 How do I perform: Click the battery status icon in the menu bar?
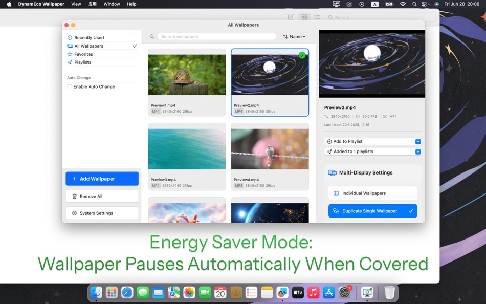pos(389,4)
